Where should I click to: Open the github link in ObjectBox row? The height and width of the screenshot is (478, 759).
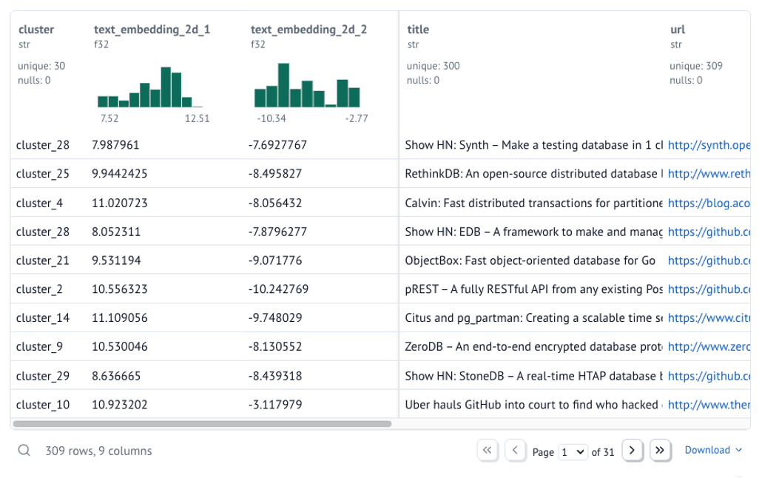(709, 260)
